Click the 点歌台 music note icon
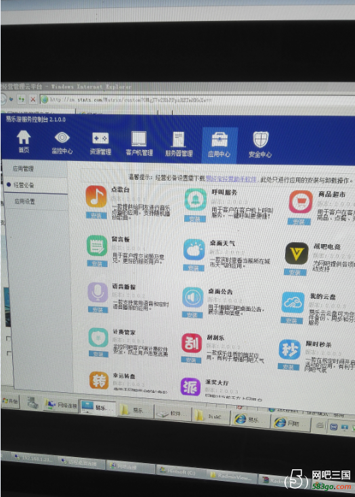355x497 pixels. pyautogui.click(x=96, y=197)
